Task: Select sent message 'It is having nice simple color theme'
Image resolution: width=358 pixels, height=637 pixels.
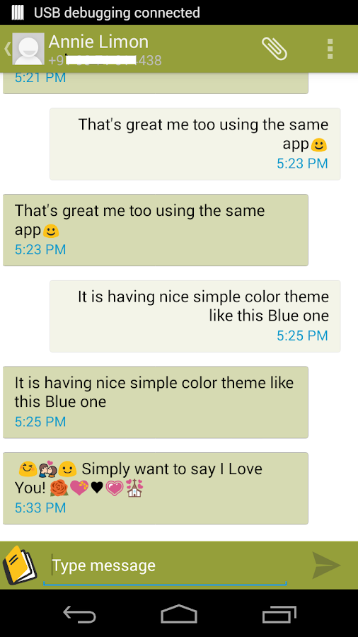Action: 195,316
